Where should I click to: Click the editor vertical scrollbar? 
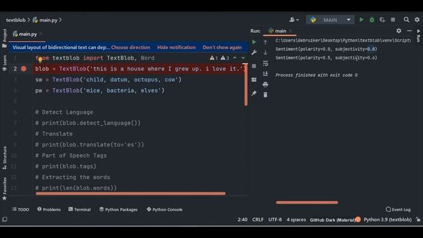pyautogui.click(x=246, y=85)
